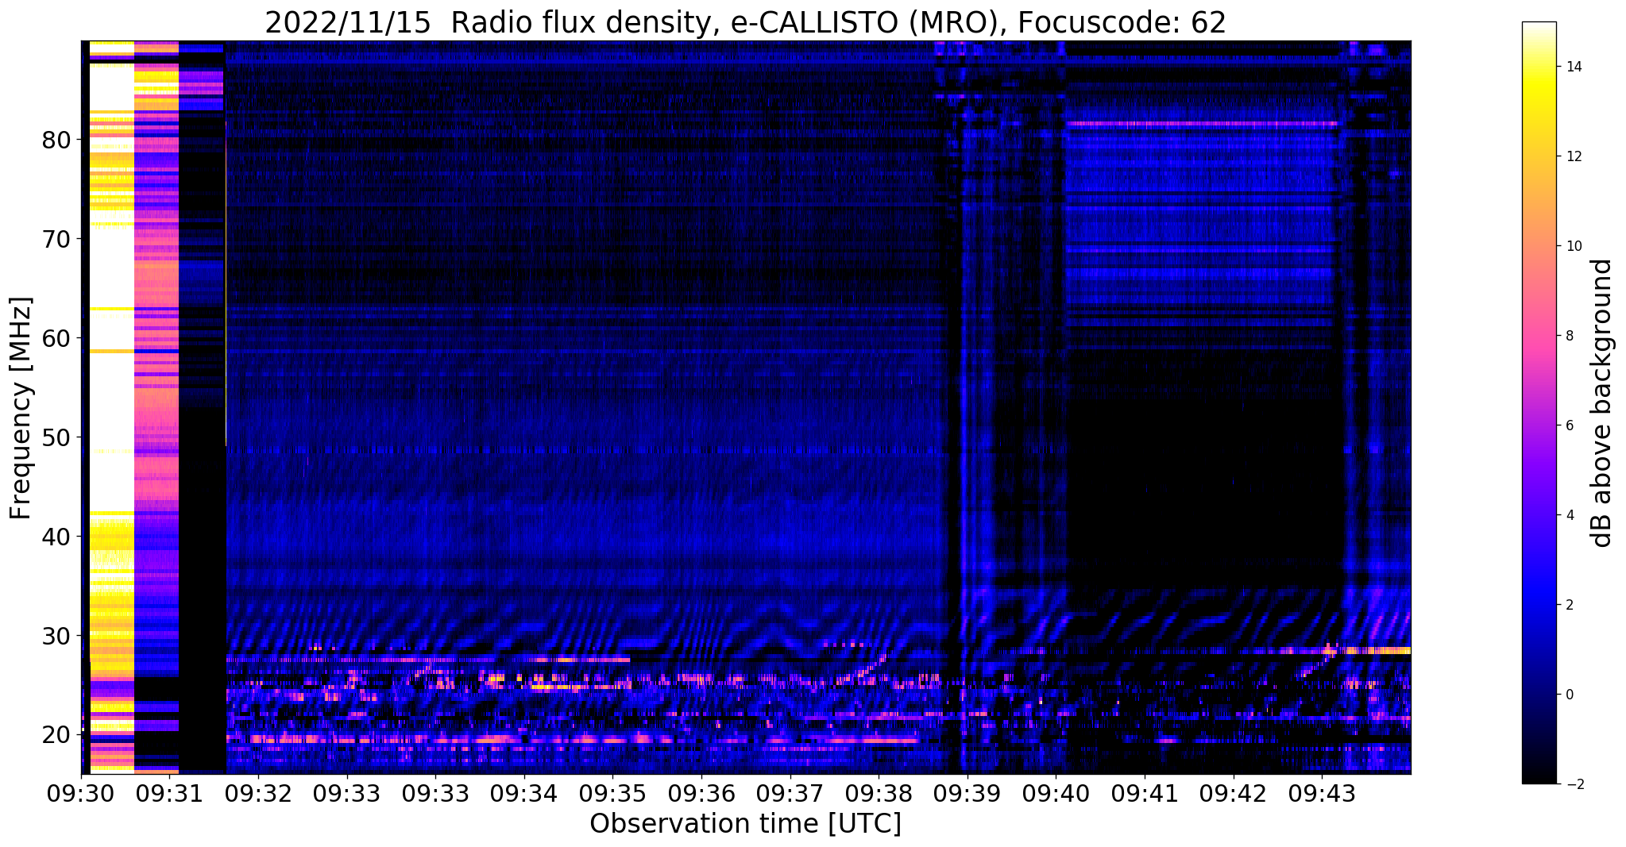Click the 'Observation time [UTC]' x-axis label

coord(745,823)
